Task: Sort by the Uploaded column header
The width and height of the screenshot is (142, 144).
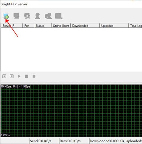Action: (114, 26)
